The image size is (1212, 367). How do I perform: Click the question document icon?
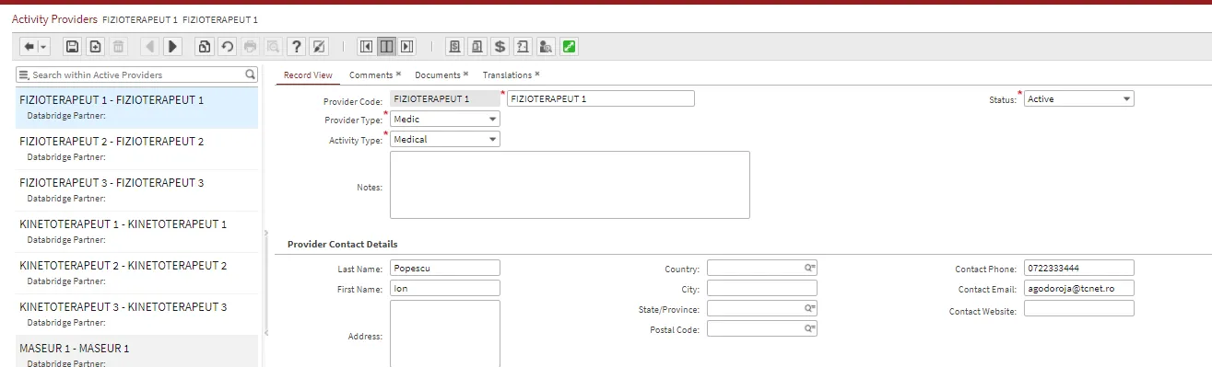[x=523, y=46]
